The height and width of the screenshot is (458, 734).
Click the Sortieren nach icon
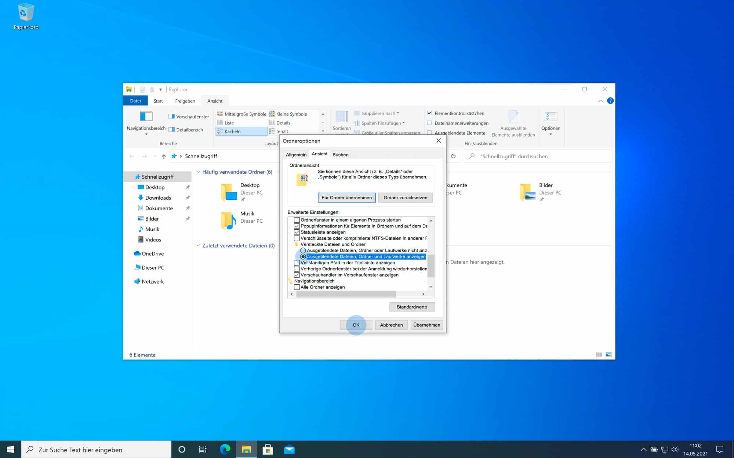coord(342,117)
